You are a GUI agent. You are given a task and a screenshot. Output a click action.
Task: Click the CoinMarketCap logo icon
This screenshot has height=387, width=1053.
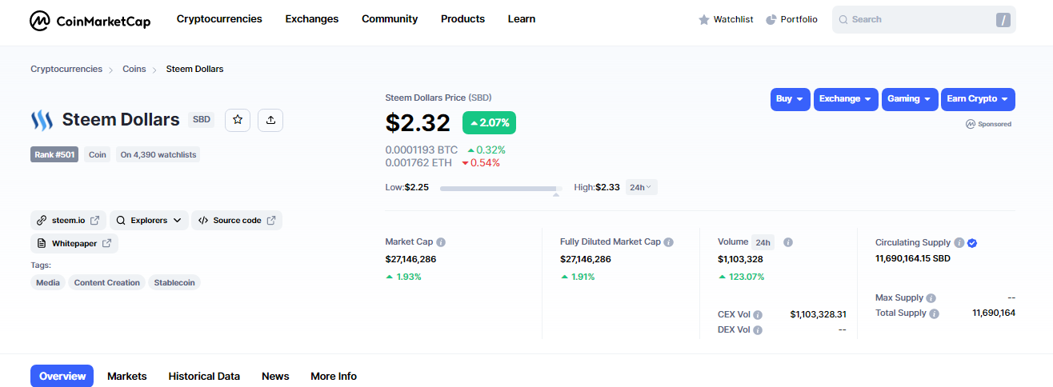point(40,21)
